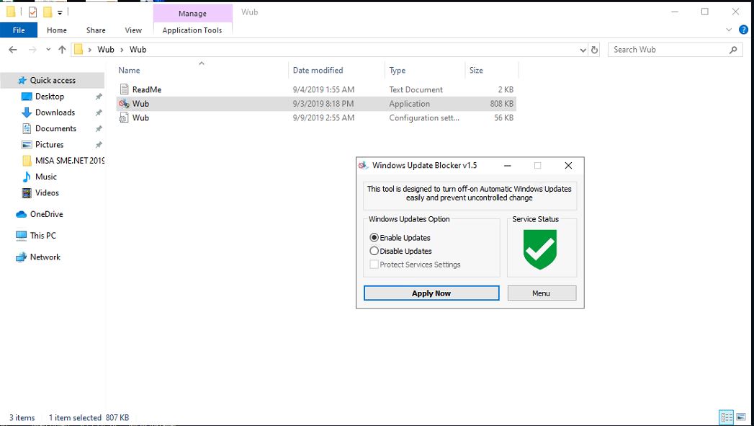The width and height of the screenshot is (754, 426).
Task: Click the chevron between the Wub breadcrumbs
Action: tap(122, 50)
